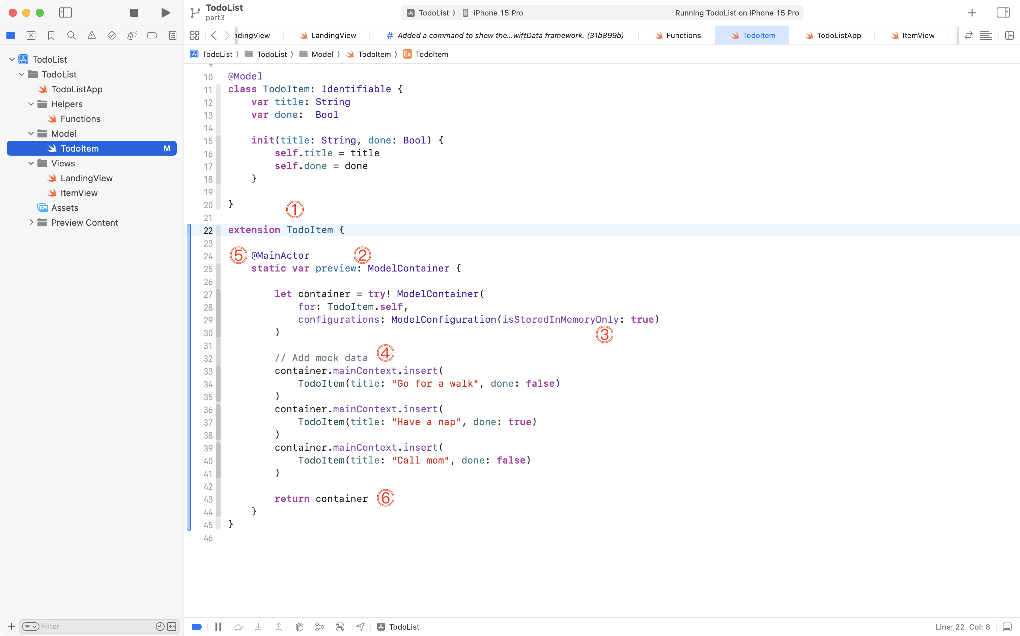Open the Test navigator diamond checkmark icon
Image resolution: width=1020 pixels, height=636 pixels.
112,35
